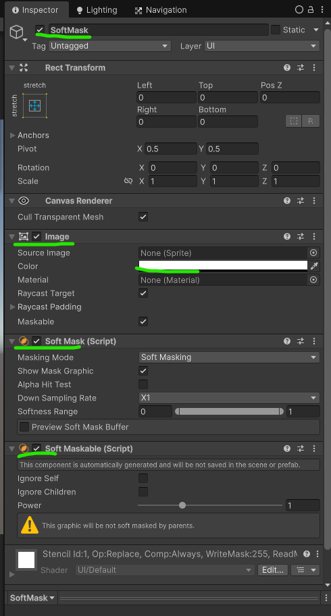Open Soft Maskable preset settings icon
This screenshot has height=616, width=331.
[x=301, y=448]
